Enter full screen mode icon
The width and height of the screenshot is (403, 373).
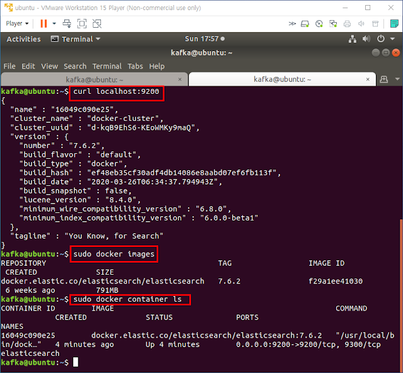tap(82, 23)
